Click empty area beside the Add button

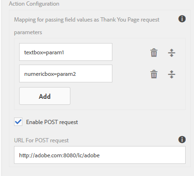click(x=127, y=96)
